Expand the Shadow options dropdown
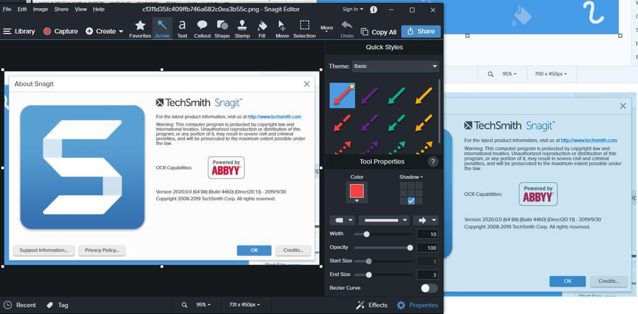Viewport: 638px width, 314px height. coord(411,177)
